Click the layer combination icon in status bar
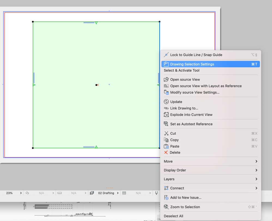272x221 pixels. (x=92, y=193)
